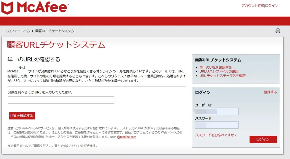Open the ログイン link in top header
This screenshot has height=159, width=290.
pyautogui.click(x=272, y=6)
